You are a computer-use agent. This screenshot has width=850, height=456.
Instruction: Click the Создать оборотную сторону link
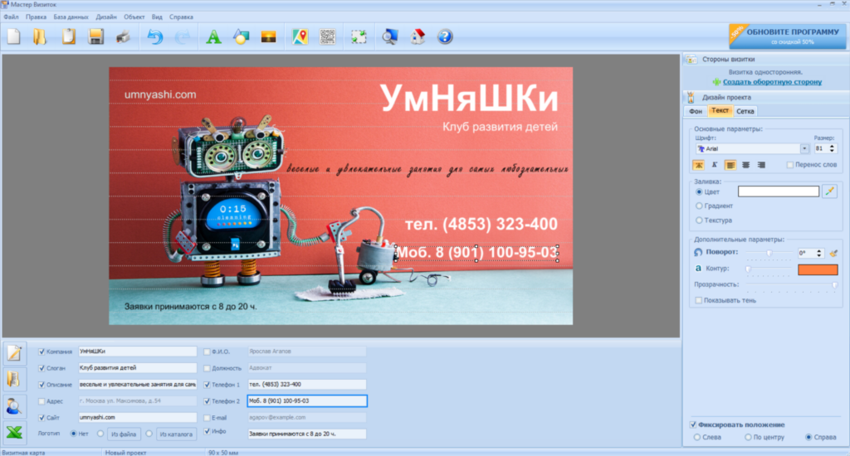(772, 82)
